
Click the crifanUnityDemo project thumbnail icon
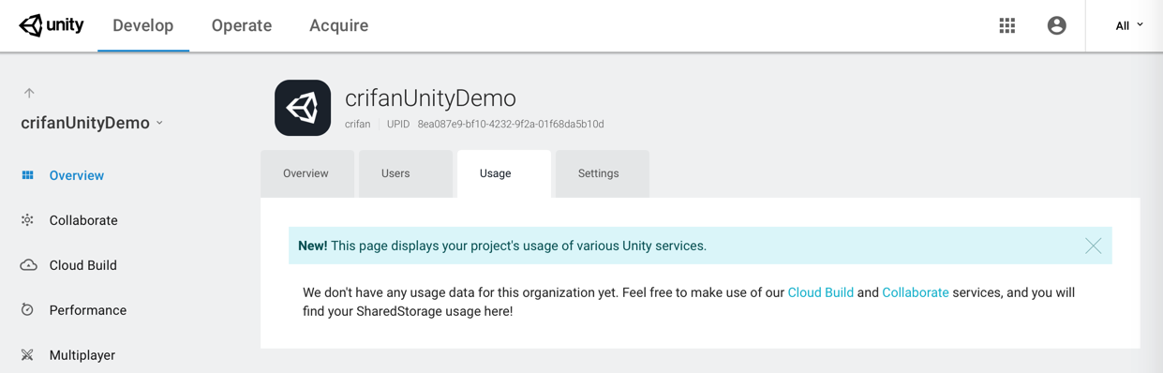pos(303,108)
